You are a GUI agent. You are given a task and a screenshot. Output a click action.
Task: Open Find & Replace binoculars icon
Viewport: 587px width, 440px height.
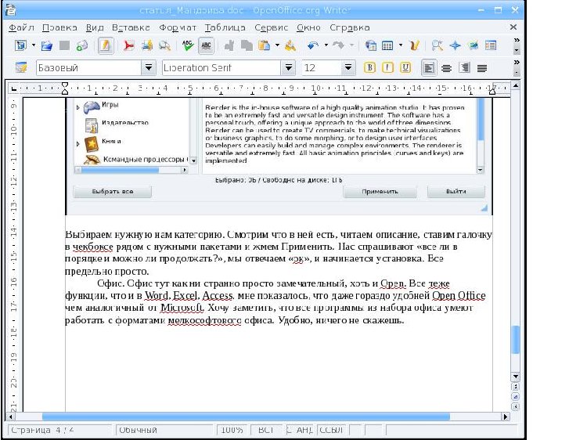pyautogui.click(x=437, y=45)
